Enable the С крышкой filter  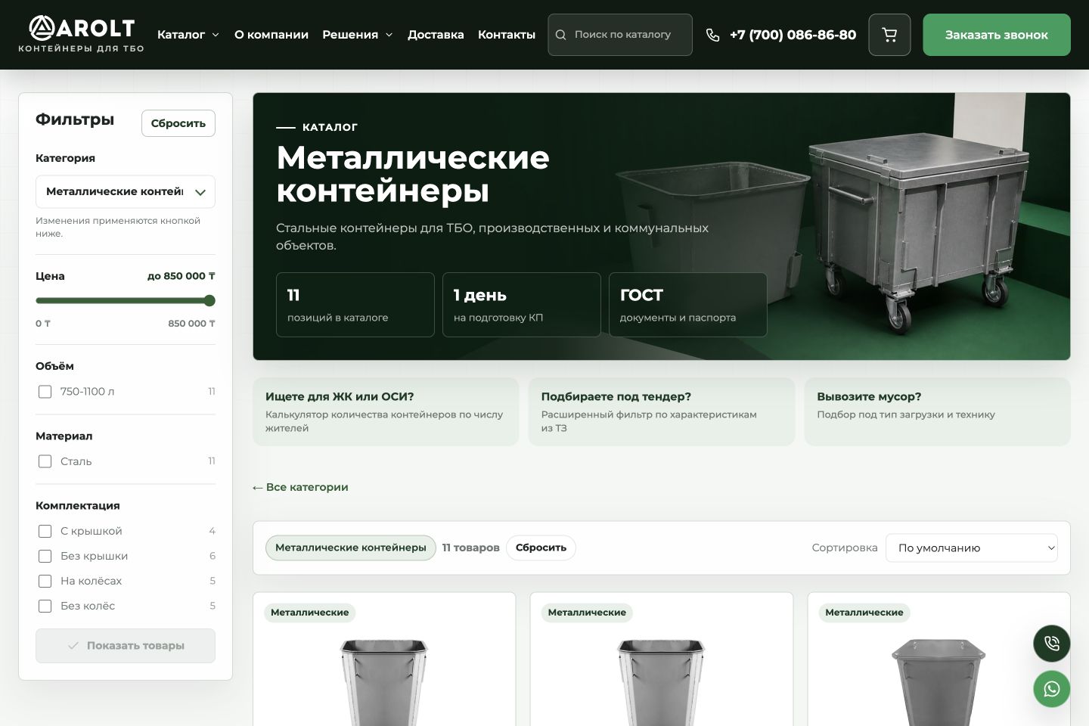coord(45,531)
